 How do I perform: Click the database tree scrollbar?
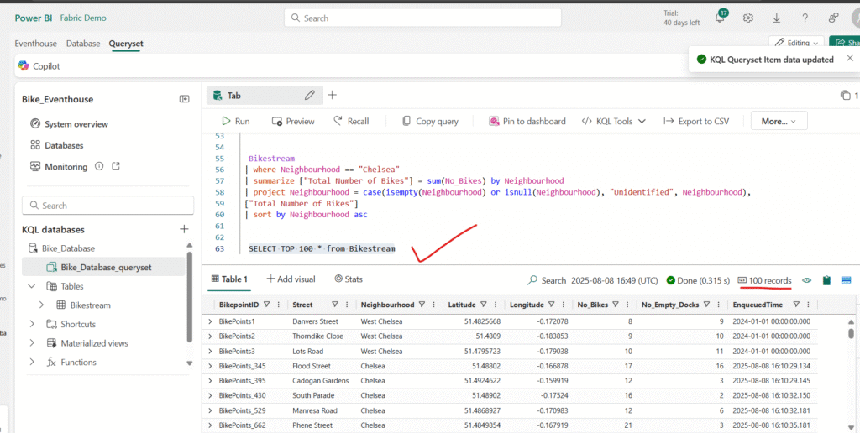pyautogui.click(x=190, y=296)
